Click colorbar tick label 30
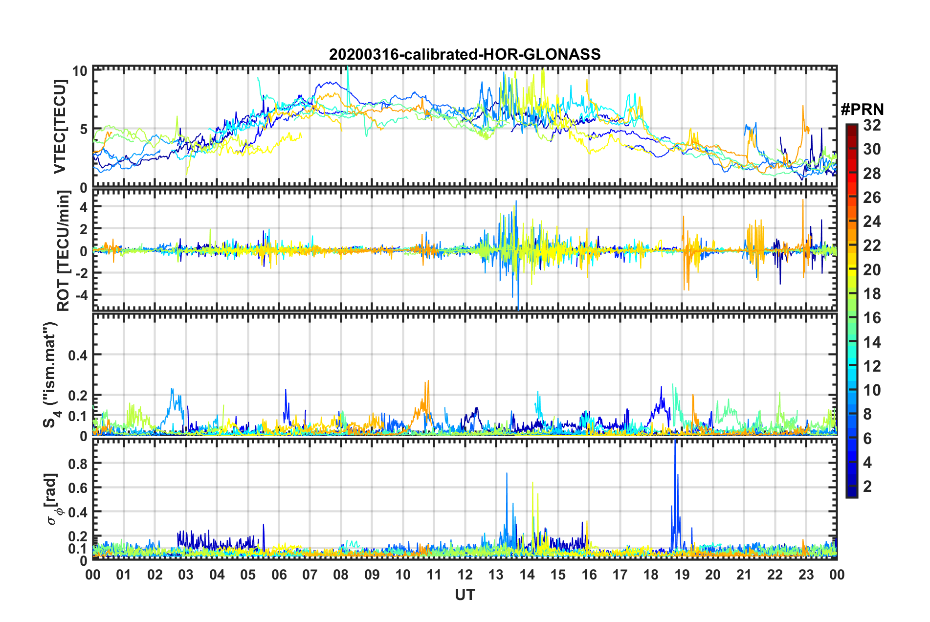The image size is (930, 622). click(x=872, y=149)
